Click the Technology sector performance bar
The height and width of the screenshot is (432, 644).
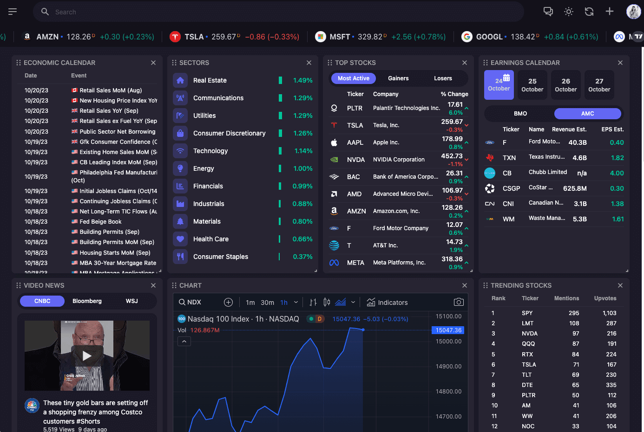[280, 151]
